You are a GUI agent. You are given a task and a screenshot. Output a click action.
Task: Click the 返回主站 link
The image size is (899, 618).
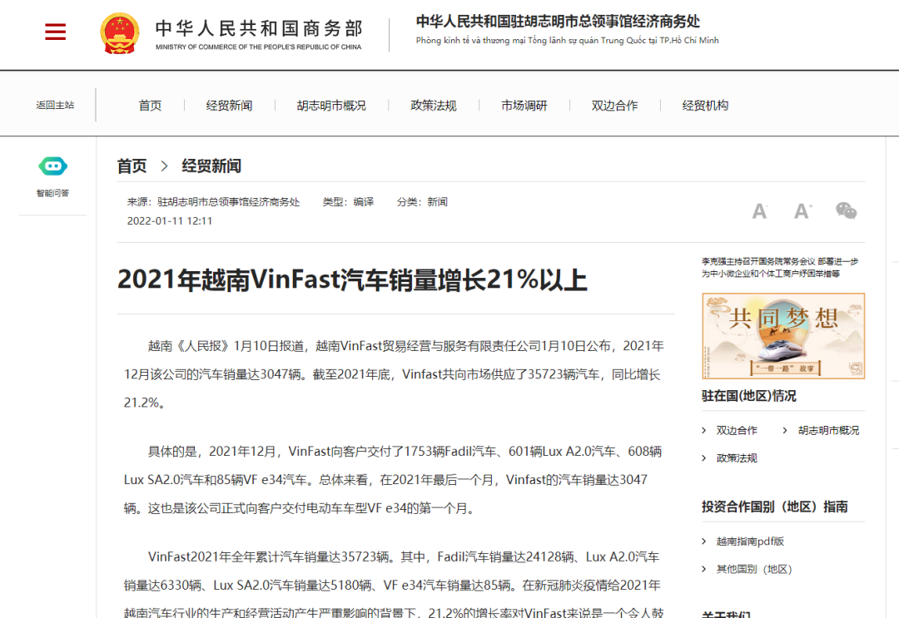(x=57, y=105)
